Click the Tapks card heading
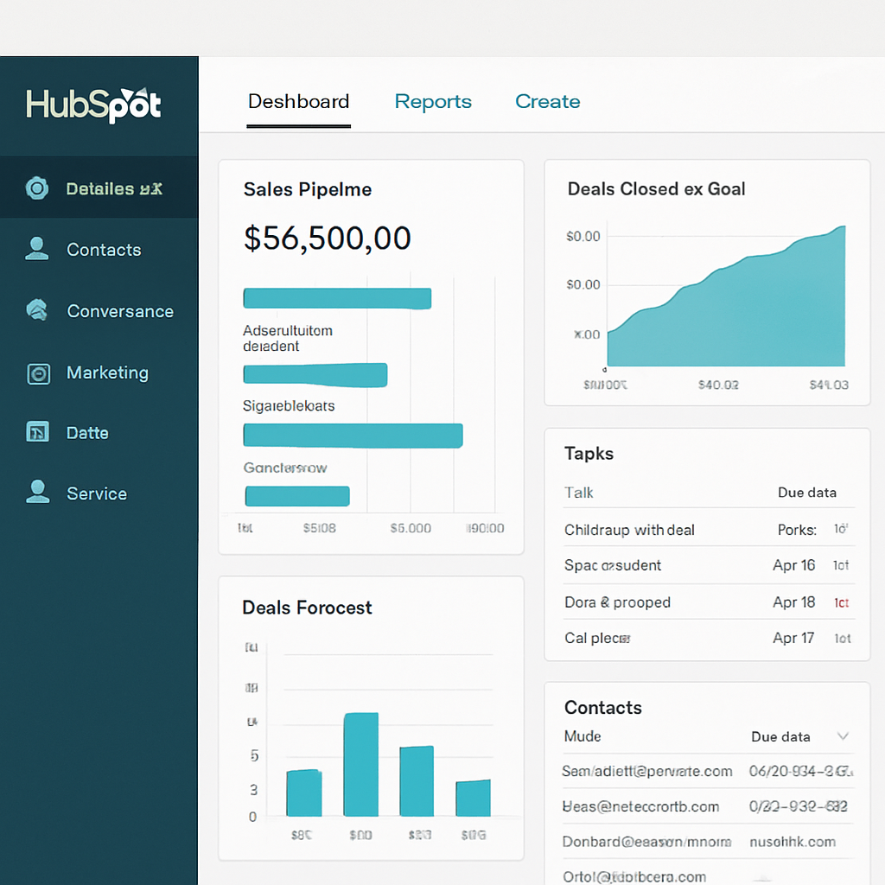This screenshot has height=885, width=885. click(589, 453)
